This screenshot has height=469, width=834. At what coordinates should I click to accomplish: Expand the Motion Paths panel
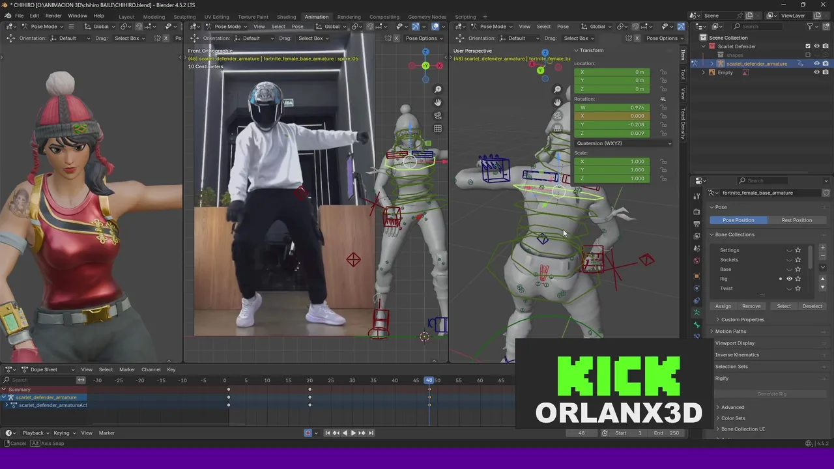pyautogui.click(x=730, y=332)
